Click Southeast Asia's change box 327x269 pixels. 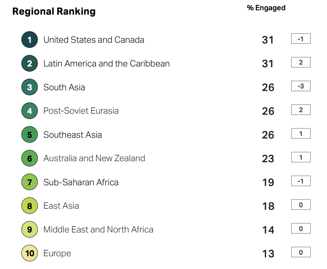[x=301, y=134]
